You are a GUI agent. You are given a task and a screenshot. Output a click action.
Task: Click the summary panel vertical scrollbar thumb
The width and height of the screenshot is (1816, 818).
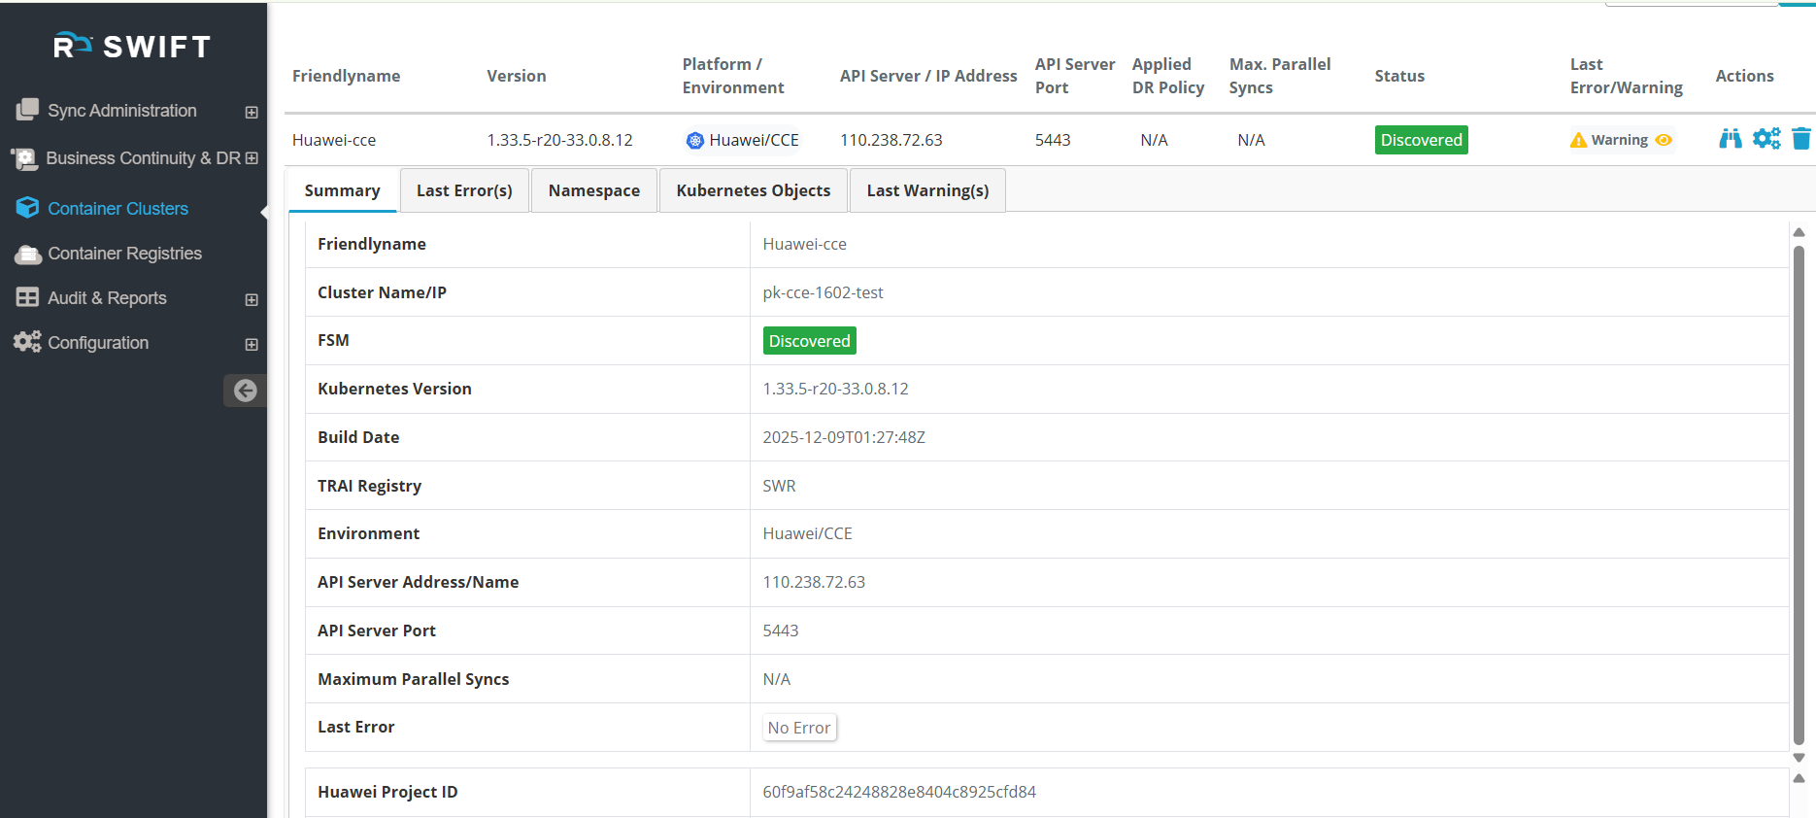1799,495
